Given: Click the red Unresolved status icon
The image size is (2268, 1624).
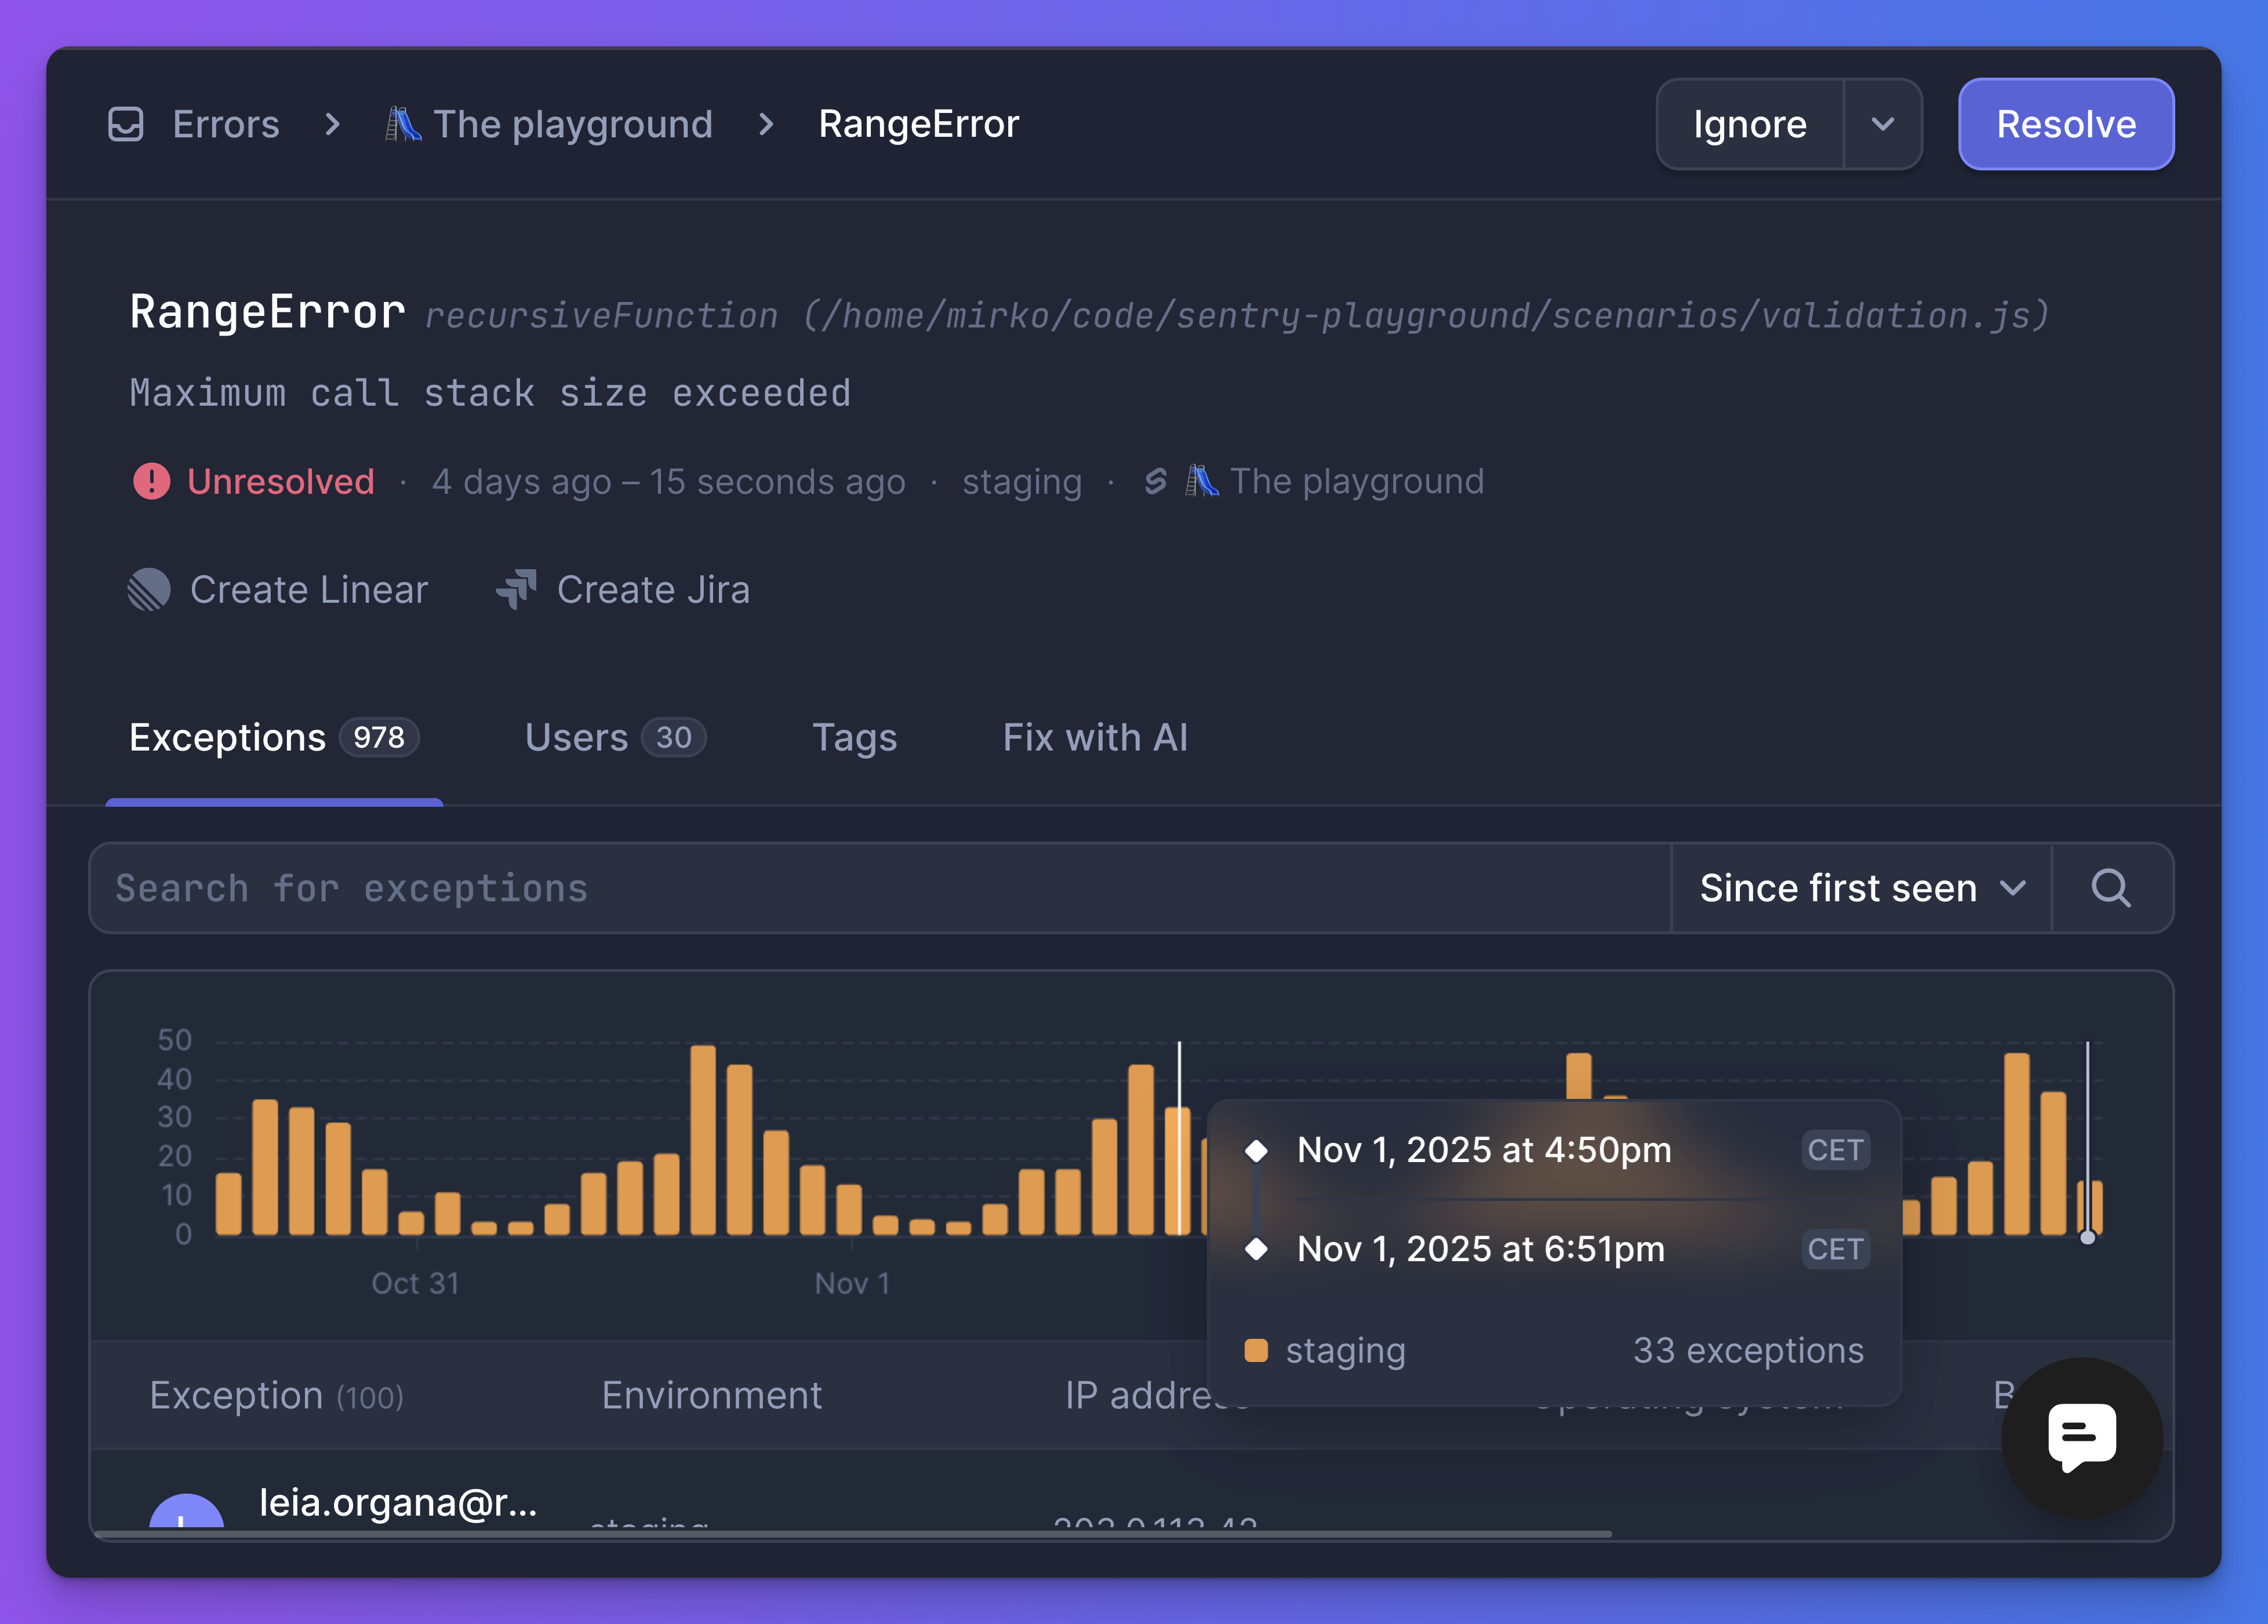Looking at the screenshot, I should click(152, 482).
